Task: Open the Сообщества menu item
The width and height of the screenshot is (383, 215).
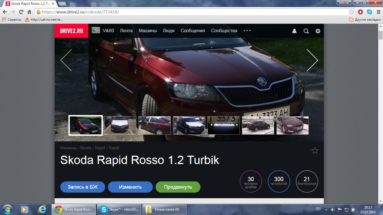Action: point(224,31)
